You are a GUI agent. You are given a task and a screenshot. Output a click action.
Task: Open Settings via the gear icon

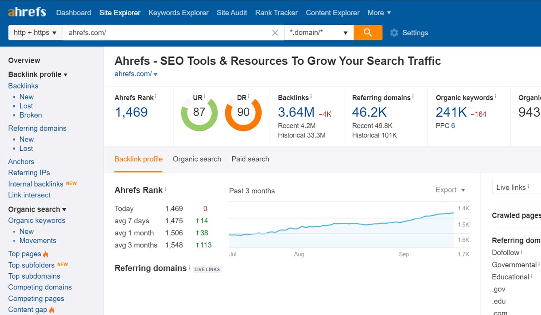coord(394,33)
